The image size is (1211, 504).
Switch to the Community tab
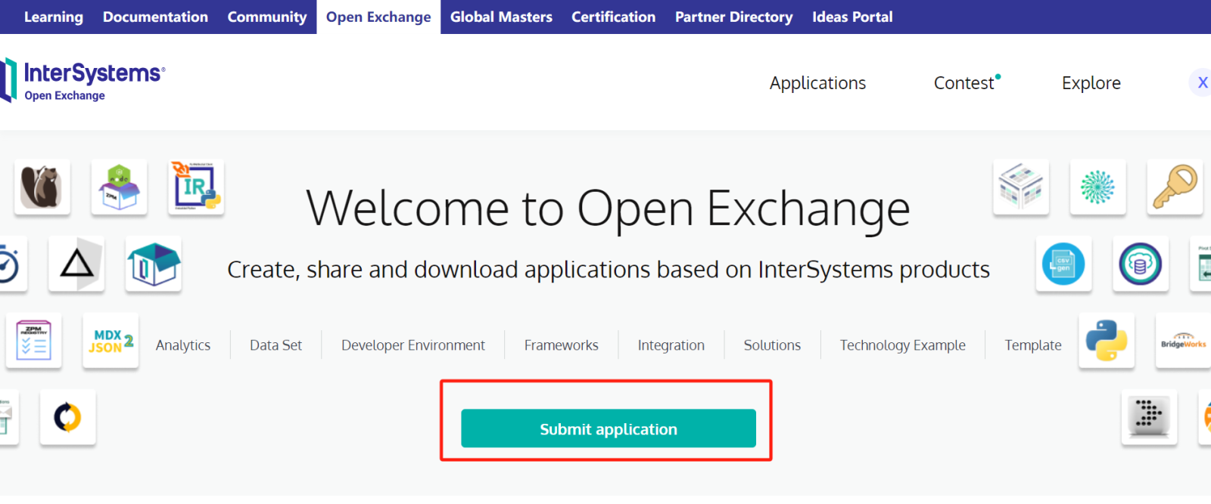(x=266, y=17)
